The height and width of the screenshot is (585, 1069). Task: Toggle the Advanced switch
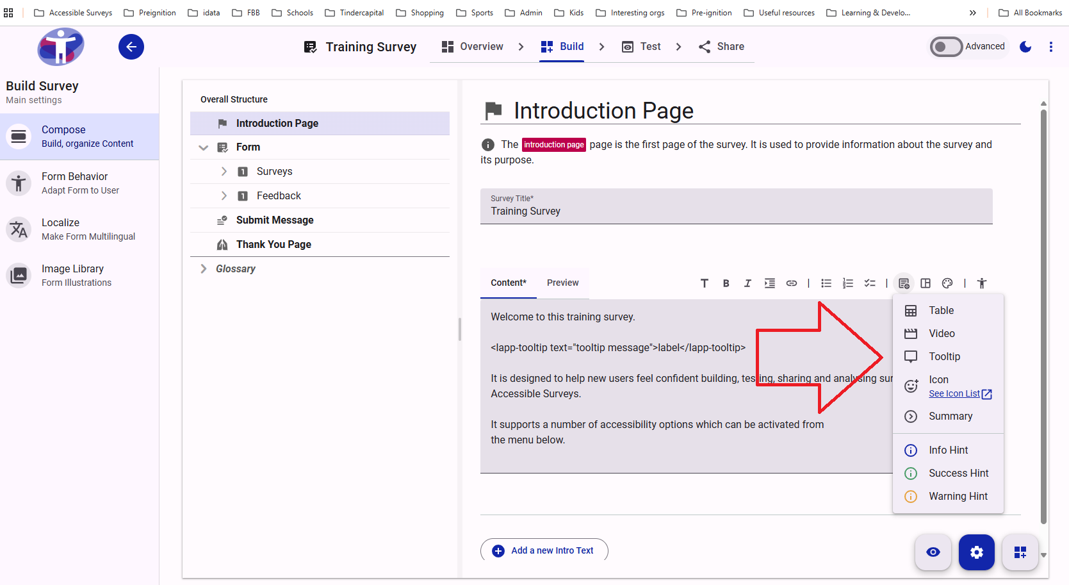point(947,47)
